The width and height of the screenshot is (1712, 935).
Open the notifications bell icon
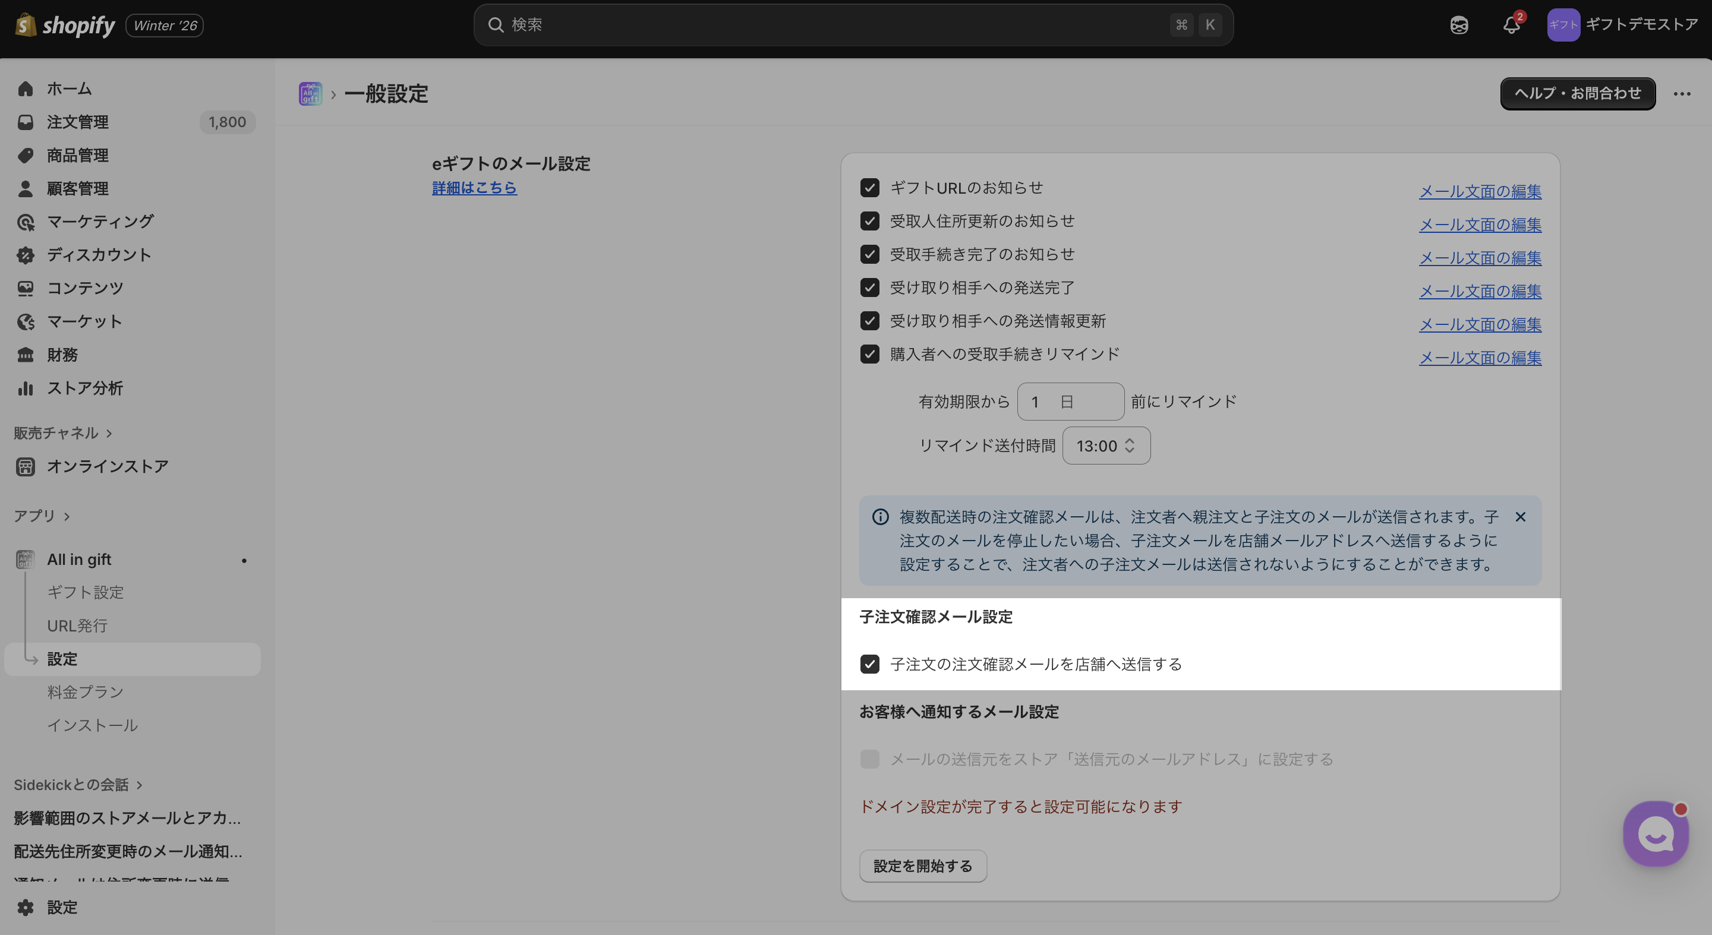[1511, 26]
